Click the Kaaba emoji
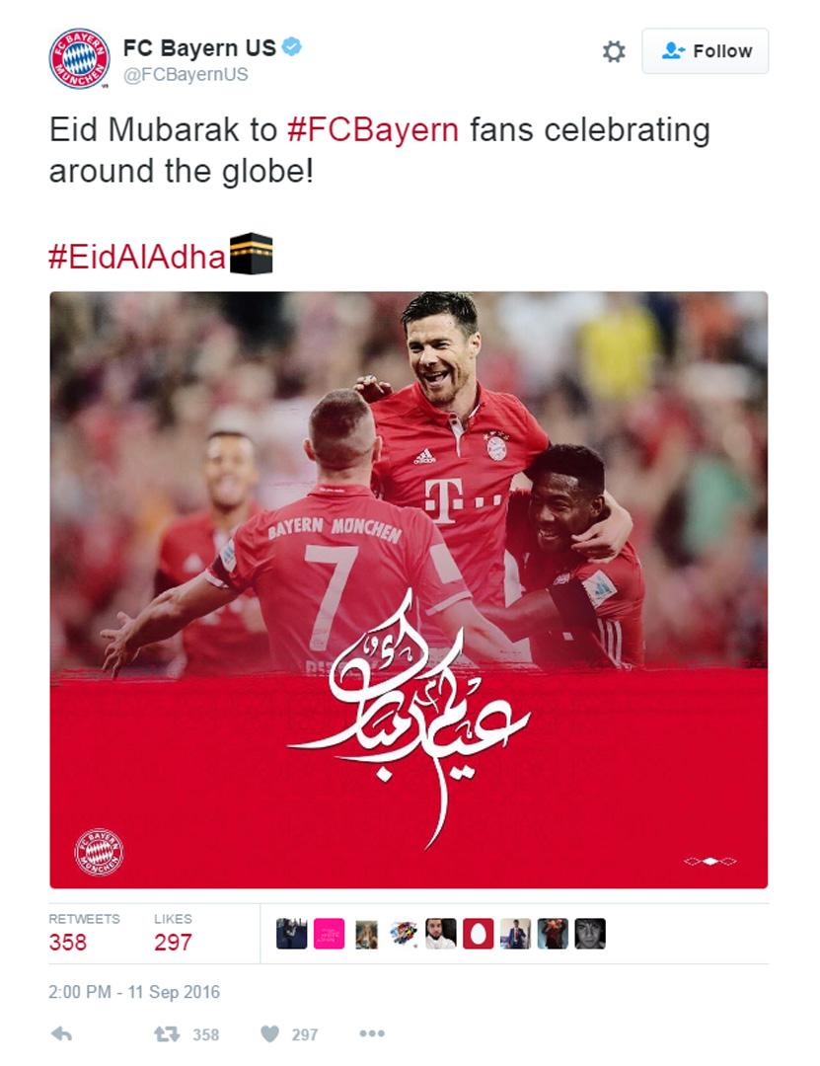The height and width of the screenshot is (1066, 820). click(251, 255)
